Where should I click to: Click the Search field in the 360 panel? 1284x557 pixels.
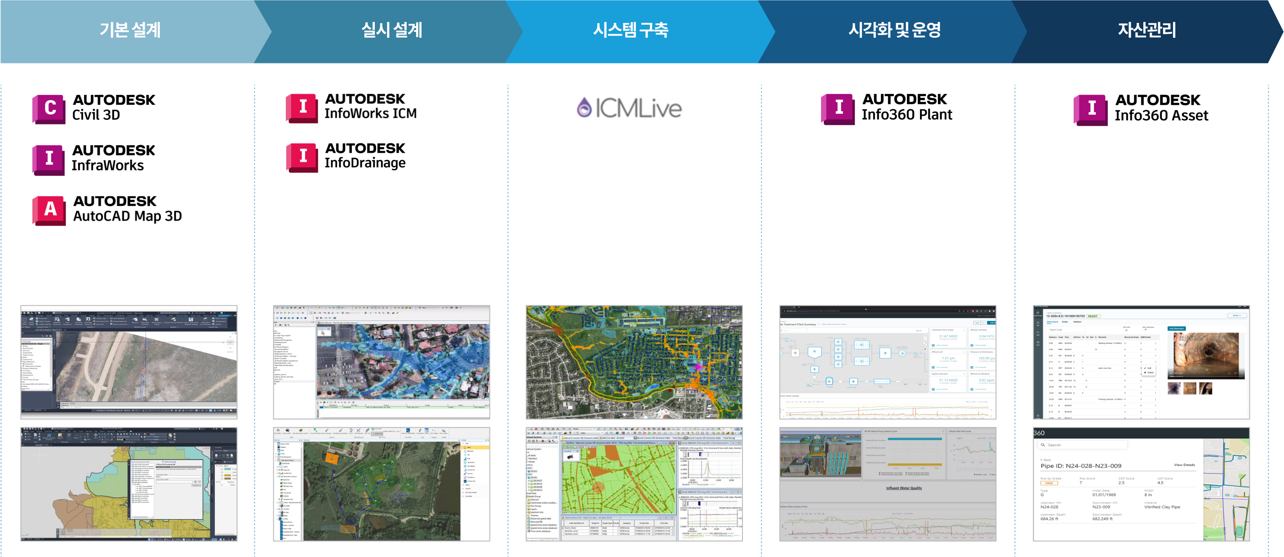[1083, 445]
